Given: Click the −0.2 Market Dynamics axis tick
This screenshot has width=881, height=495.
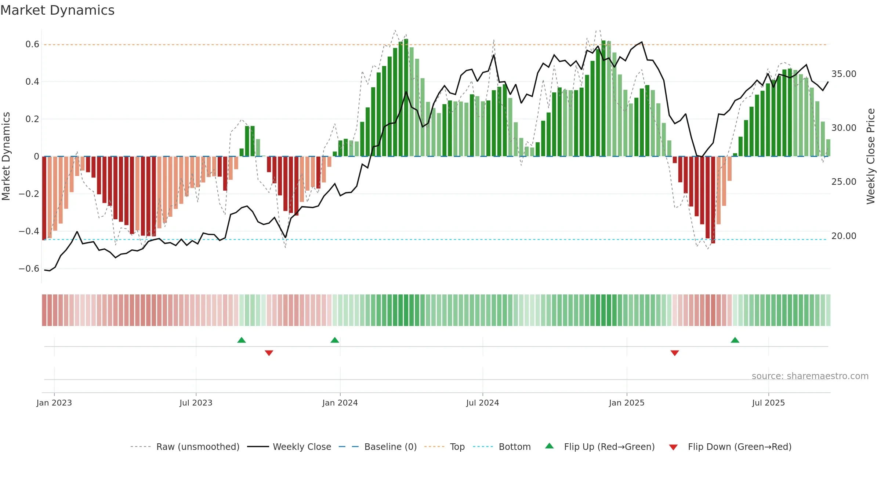Looking at the screenshot, I should [29, 194].
